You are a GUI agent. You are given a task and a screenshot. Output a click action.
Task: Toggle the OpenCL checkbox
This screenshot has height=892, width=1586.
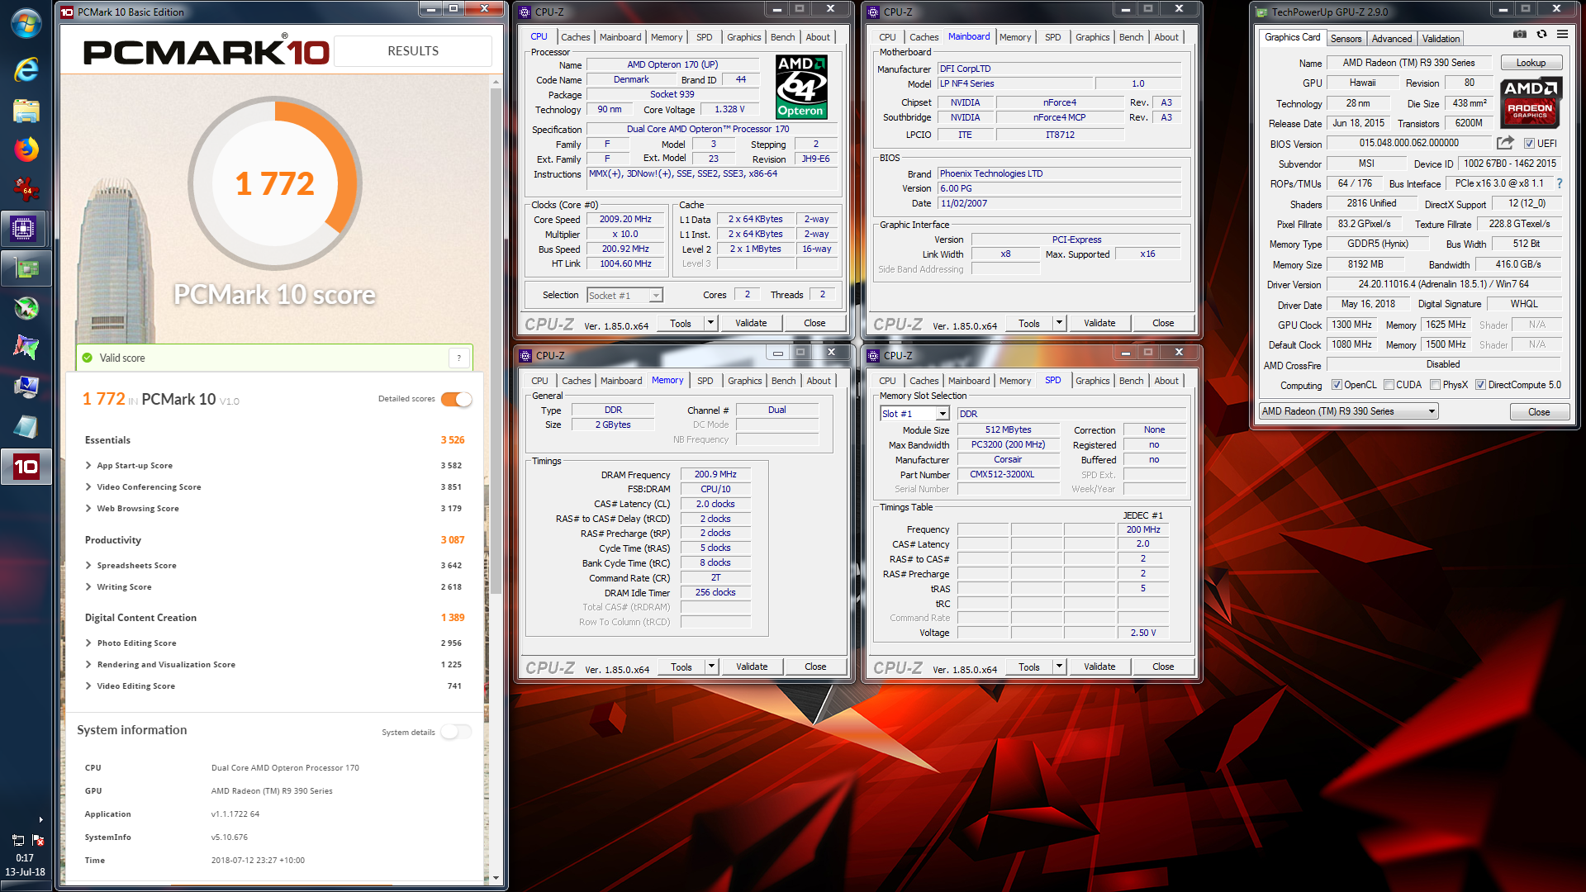tap(1337, 385)
